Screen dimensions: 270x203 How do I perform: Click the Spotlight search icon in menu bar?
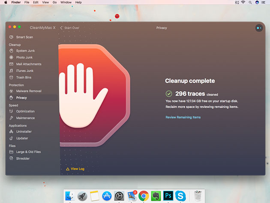[250, 3]
